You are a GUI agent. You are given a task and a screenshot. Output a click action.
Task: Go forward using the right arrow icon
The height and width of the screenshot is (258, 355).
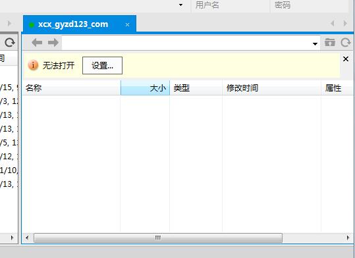tap(53, 42)
